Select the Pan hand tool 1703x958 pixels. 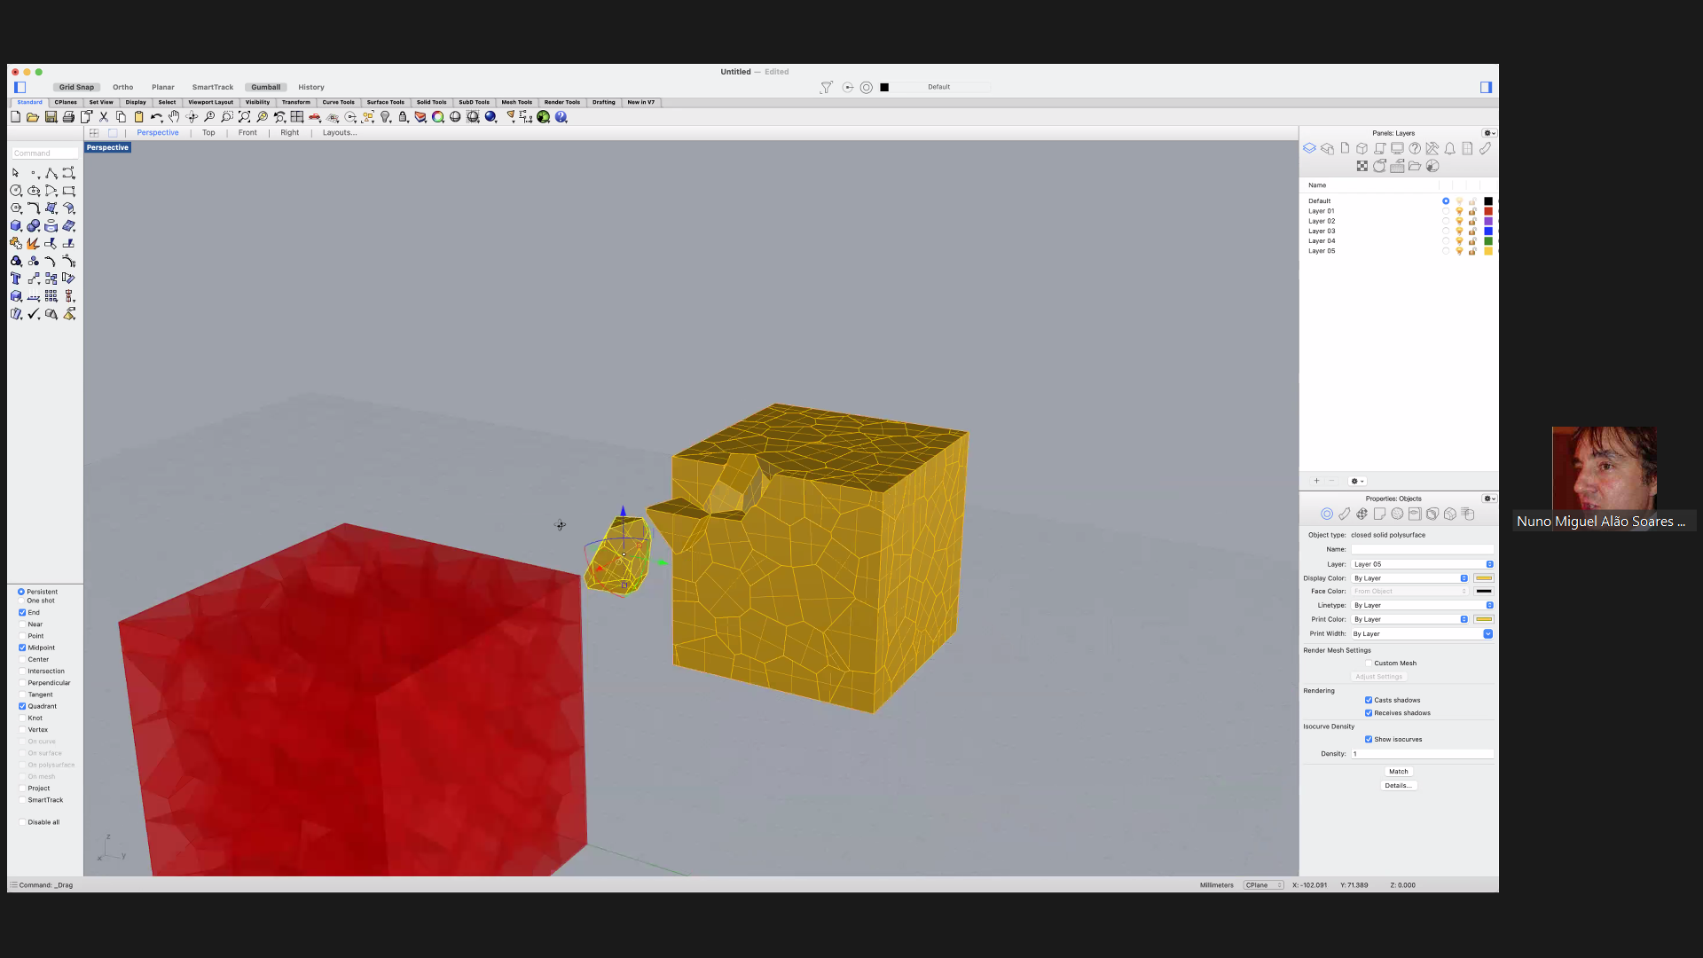pos(175,117)
